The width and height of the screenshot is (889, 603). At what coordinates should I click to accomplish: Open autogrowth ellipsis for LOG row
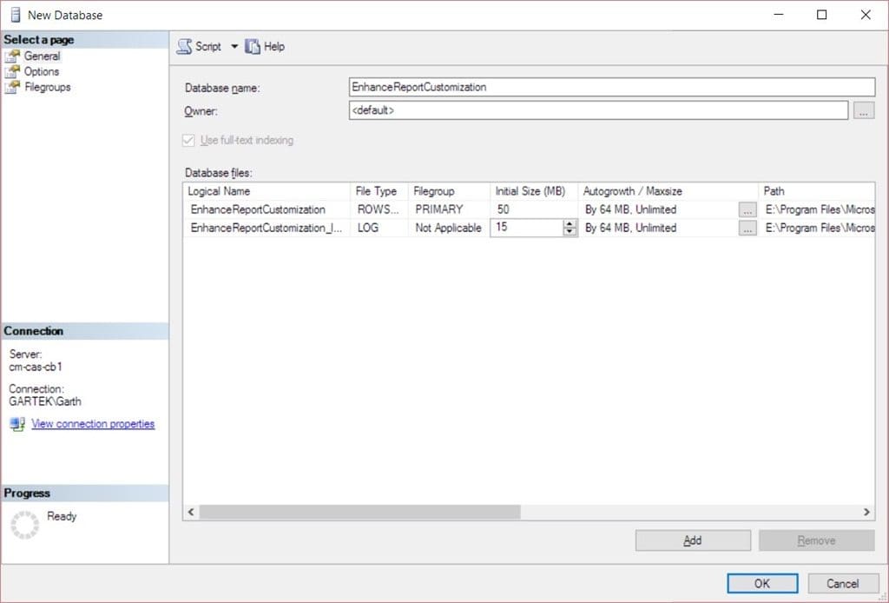tap(747, 228)
